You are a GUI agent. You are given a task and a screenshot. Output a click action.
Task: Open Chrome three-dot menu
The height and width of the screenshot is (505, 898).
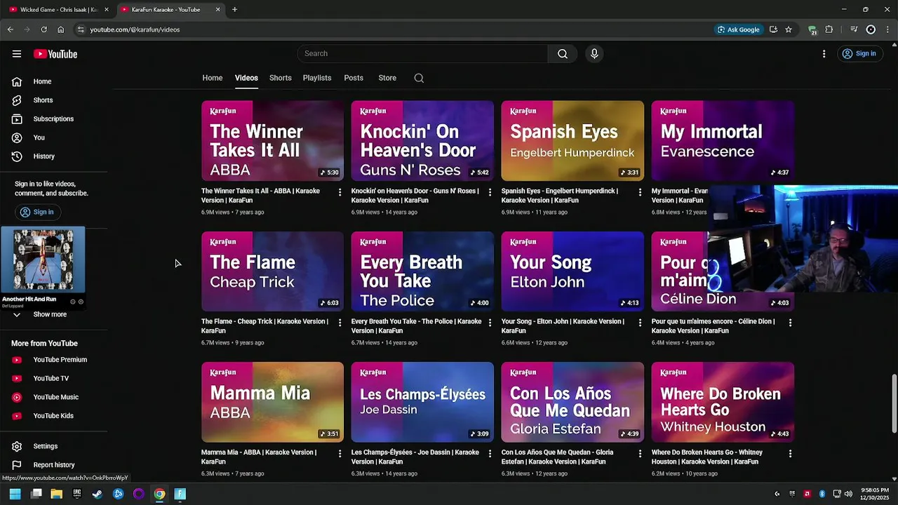coord(887,29)
